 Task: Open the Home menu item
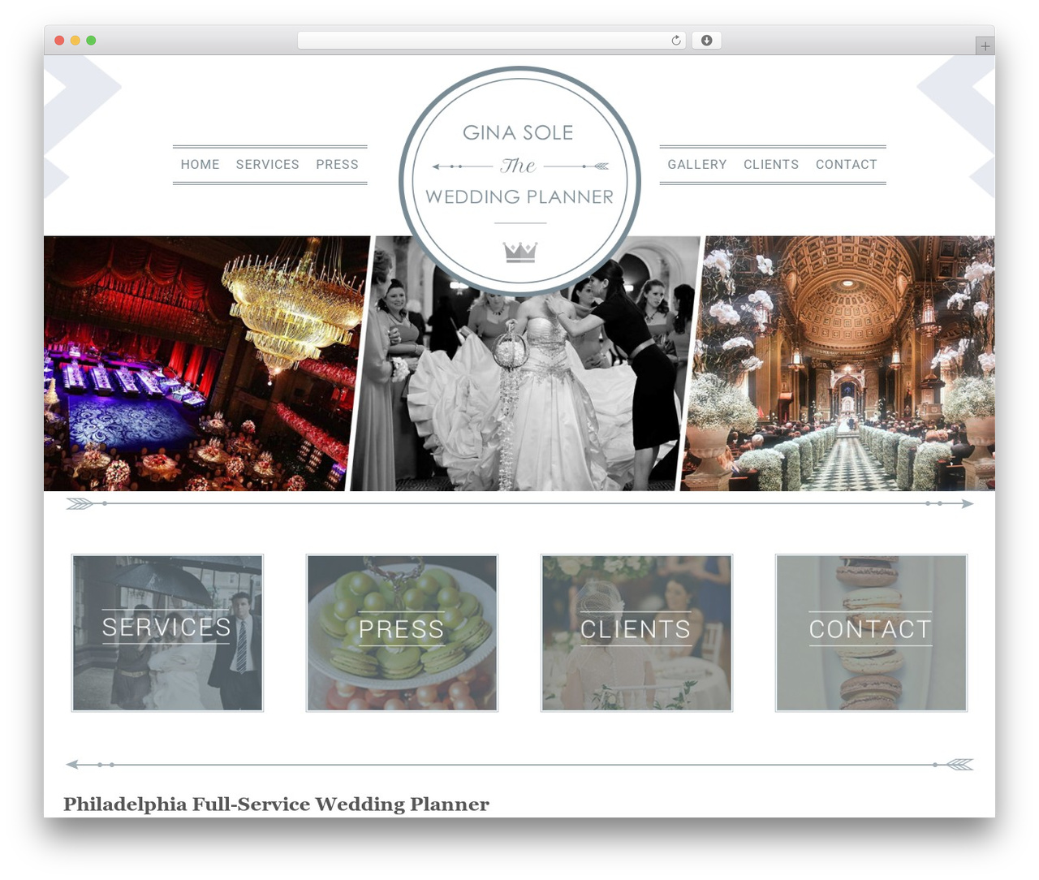[x=200, y=164]
